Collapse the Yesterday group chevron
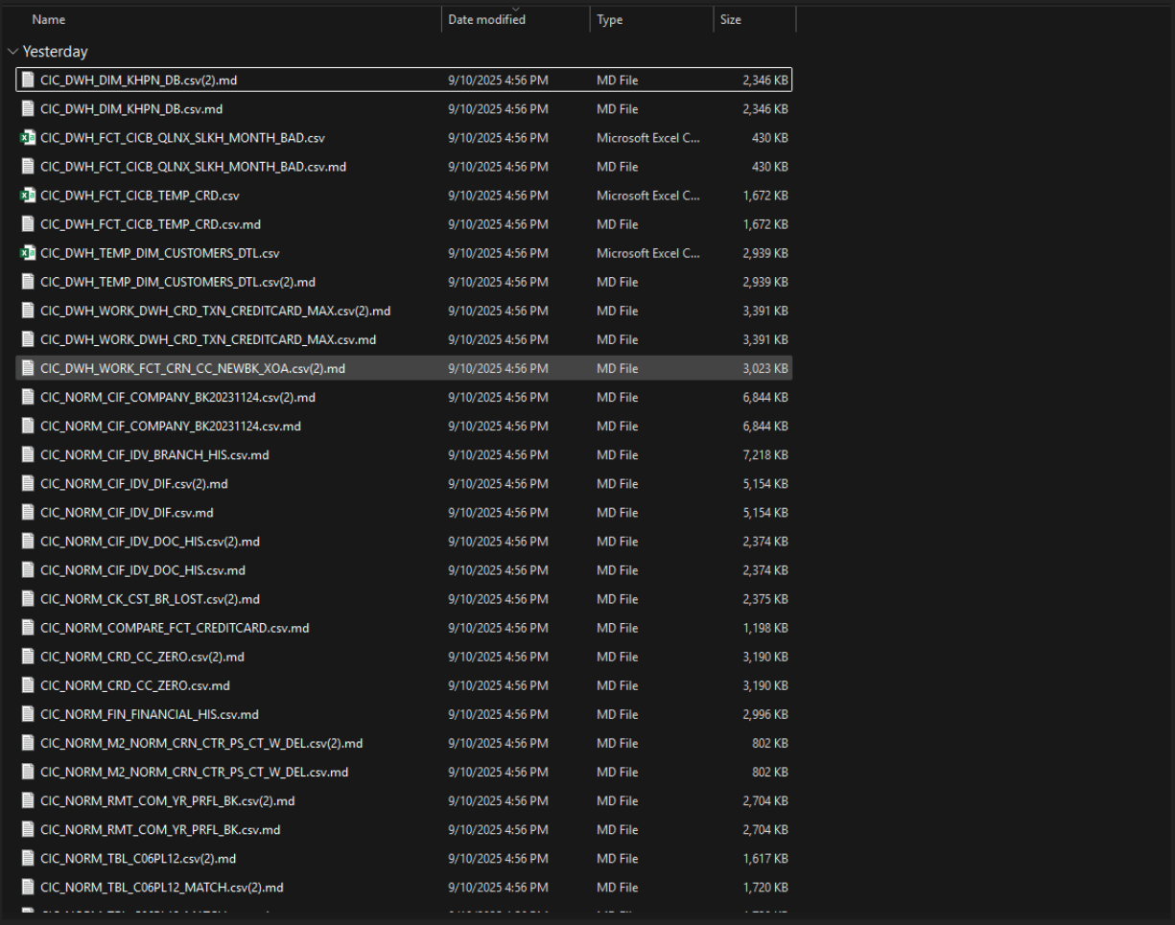The image size is (1175, 925). (x=12, y=52)
